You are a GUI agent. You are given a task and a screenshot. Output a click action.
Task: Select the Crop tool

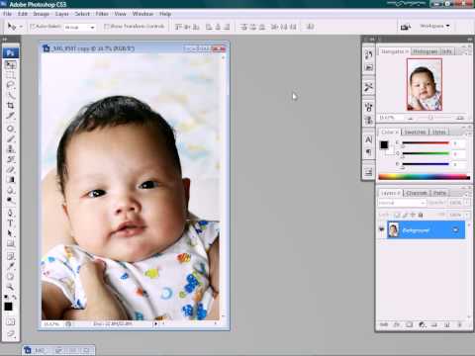tap(11, 106)
